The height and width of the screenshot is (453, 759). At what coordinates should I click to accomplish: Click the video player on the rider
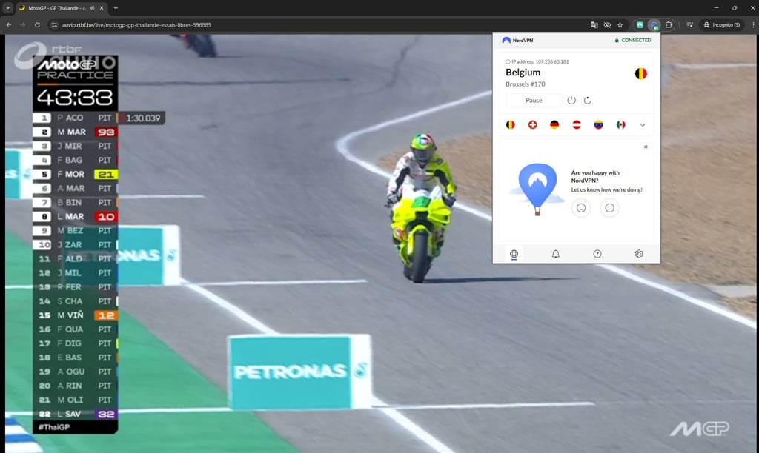pos(421,208)
